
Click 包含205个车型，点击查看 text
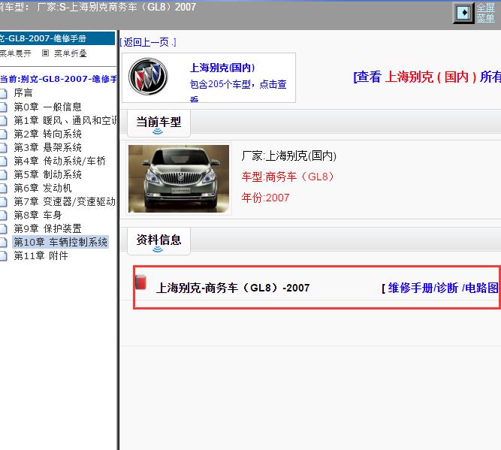coord(238,91)
